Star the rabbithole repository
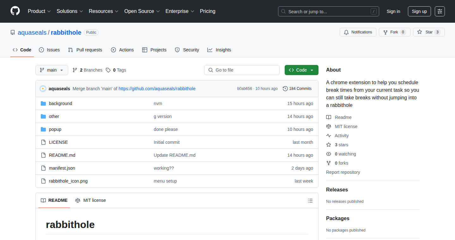 click(429, 32)
